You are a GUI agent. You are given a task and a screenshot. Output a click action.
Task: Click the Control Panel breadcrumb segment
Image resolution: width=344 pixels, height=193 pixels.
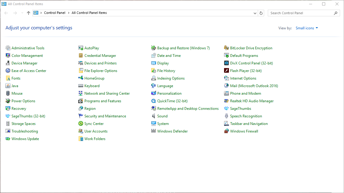[55, 13]
